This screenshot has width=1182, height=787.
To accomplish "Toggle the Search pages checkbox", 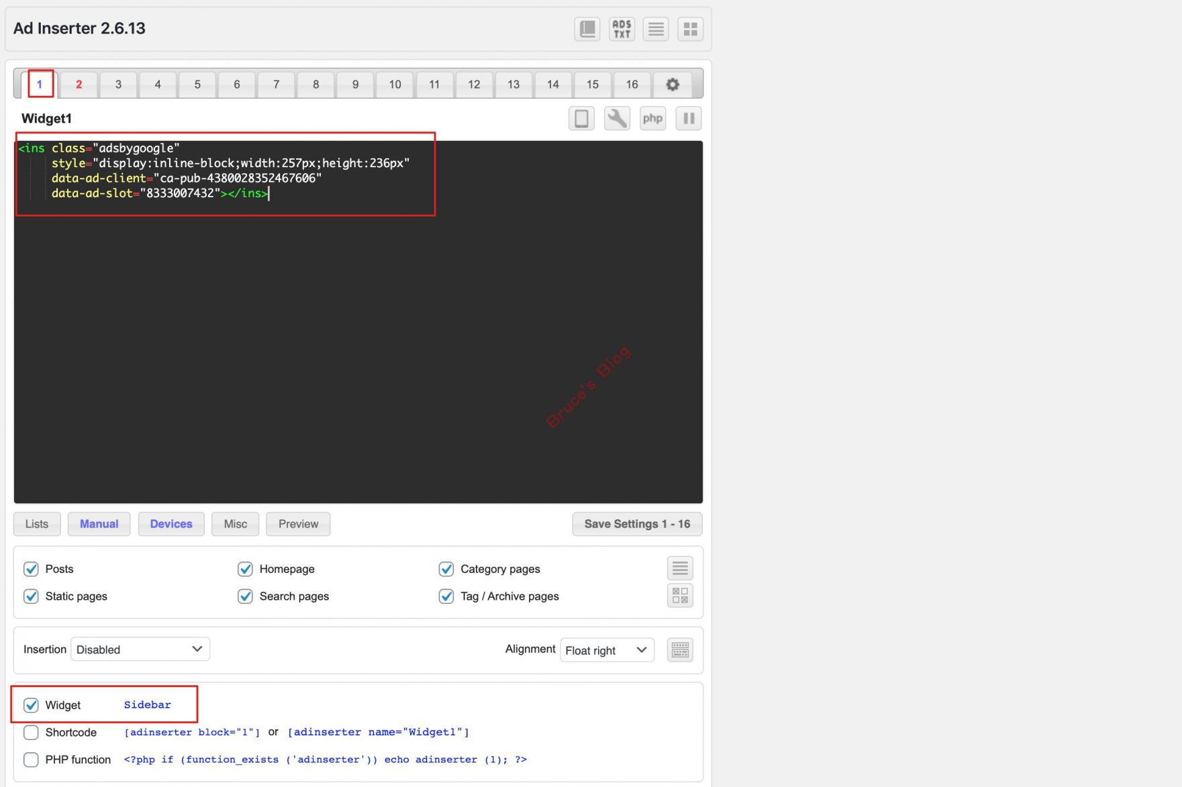I will pyautogui.click(x=245, y=596).
